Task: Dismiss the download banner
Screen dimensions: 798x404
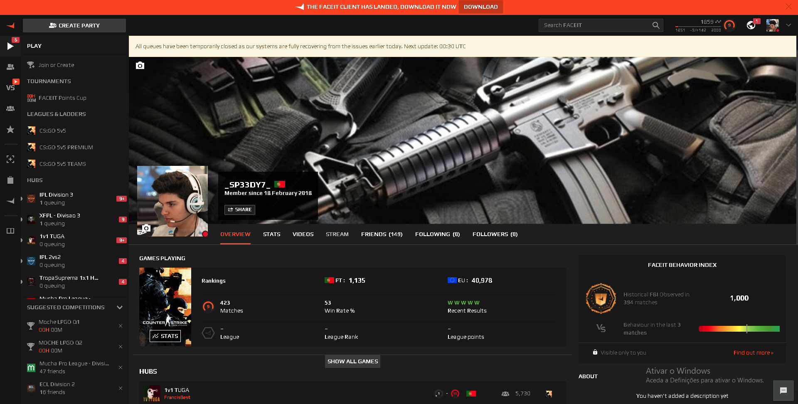Action: click(x=788, y=7)
